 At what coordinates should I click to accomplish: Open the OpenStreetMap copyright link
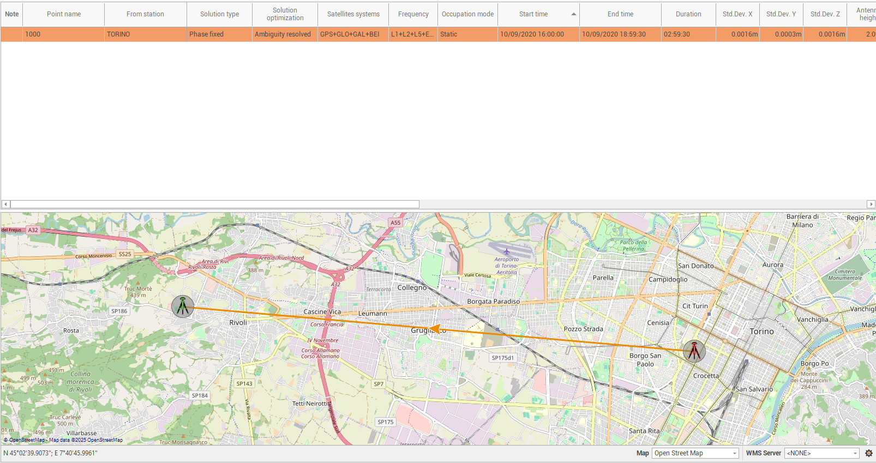click(x=27, y=440)
